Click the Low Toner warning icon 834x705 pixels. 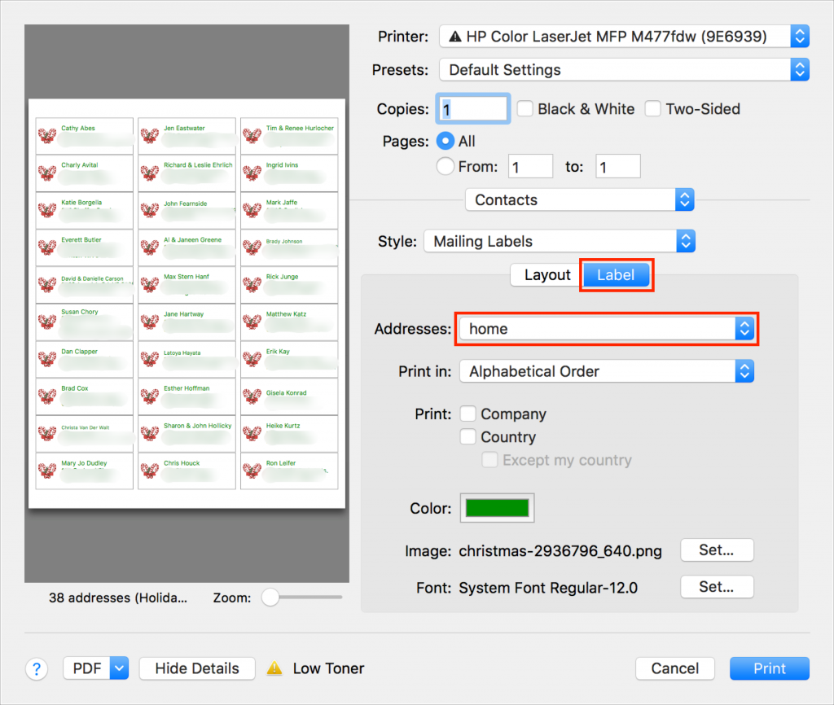coord(274,668)
